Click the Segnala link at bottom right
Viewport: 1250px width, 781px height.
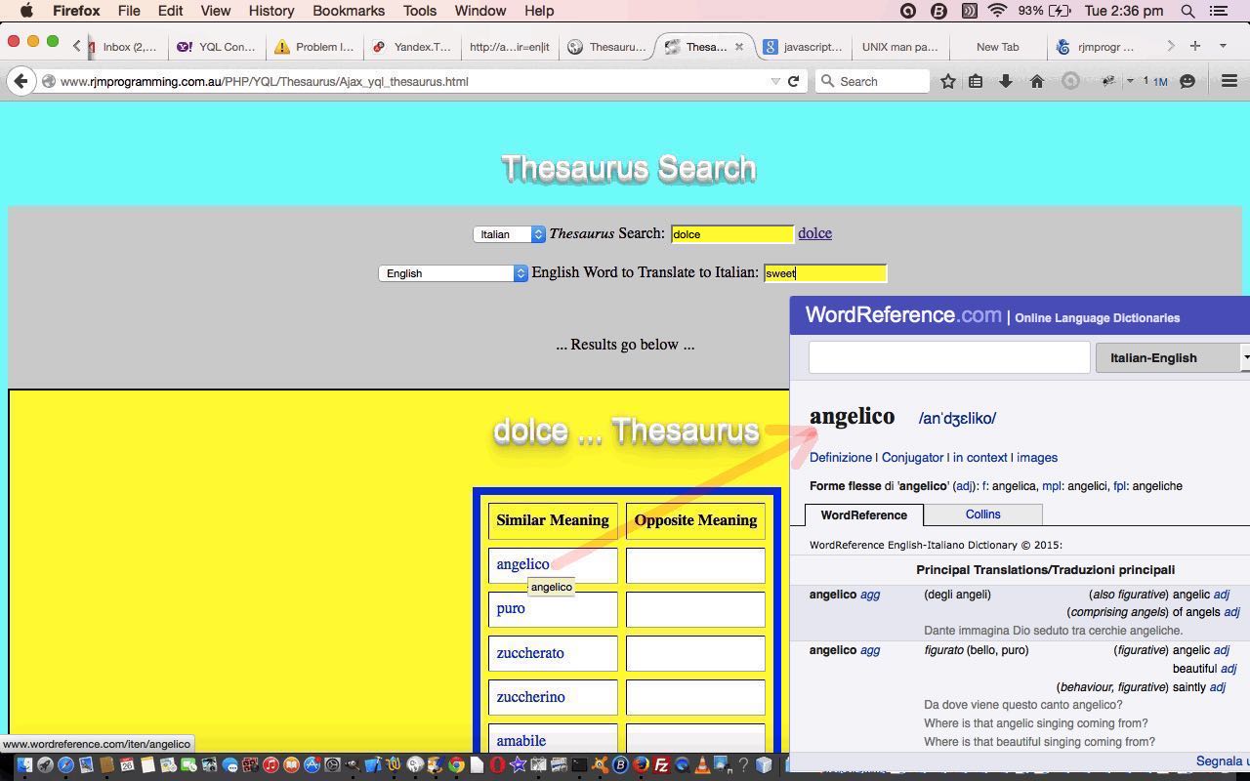click(x=1222, y=761)
